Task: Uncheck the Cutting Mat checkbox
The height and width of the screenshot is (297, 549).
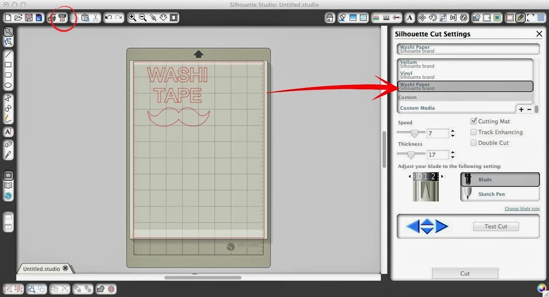Action: 474,121
